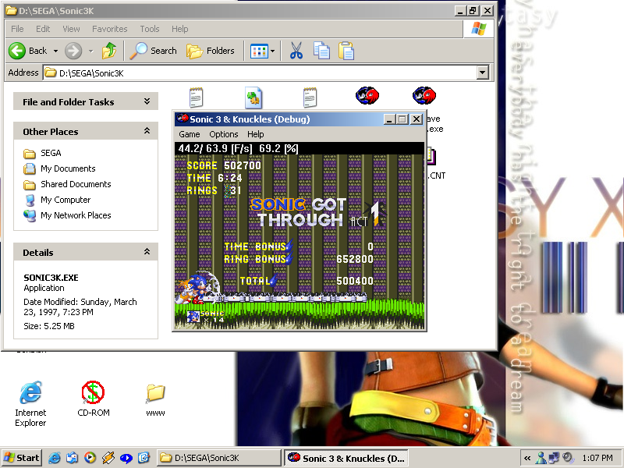Open the Search tool in Explorer
624x468 pixels.
click(x=154, y=51)
